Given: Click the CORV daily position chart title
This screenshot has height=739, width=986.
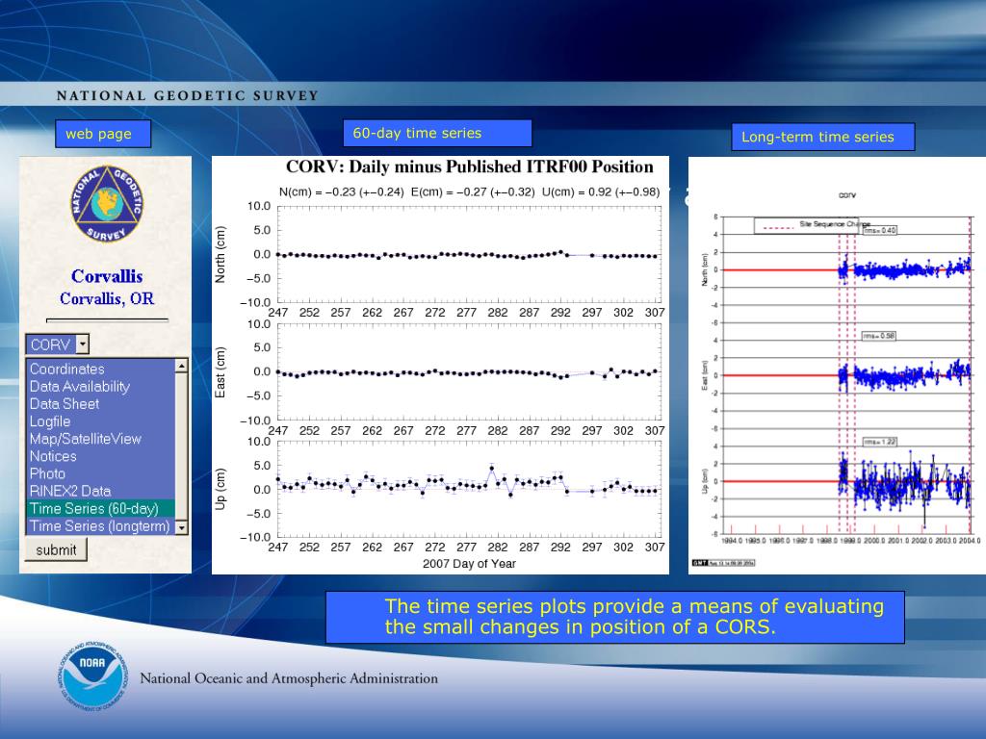Looking at the screenshot, I should [470, 167].
